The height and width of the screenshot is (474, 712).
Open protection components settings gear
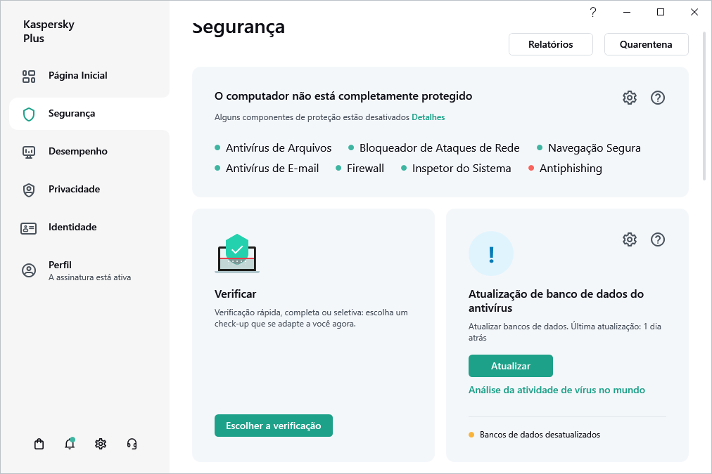630,98
